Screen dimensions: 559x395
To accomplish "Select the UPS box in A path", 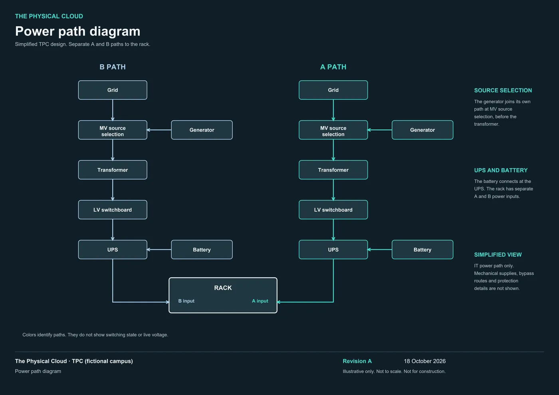I will 333,250.
